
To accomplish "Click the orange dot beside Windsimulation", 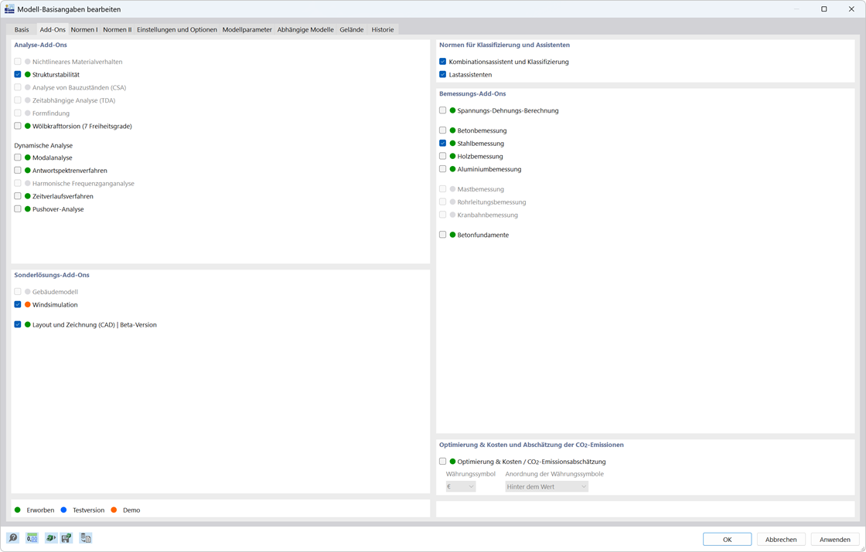I will click(x=26, y=304).
